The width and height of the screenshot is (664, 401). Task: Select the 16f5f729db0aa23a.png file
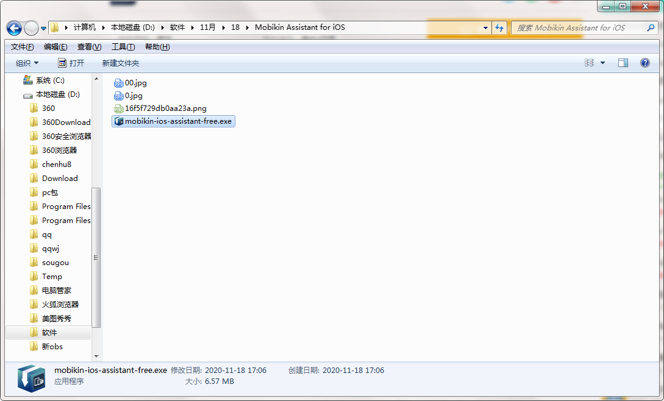(160, 108)
